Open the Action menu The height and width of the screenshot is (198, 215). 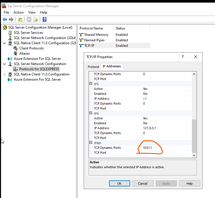tap(18, 12)
